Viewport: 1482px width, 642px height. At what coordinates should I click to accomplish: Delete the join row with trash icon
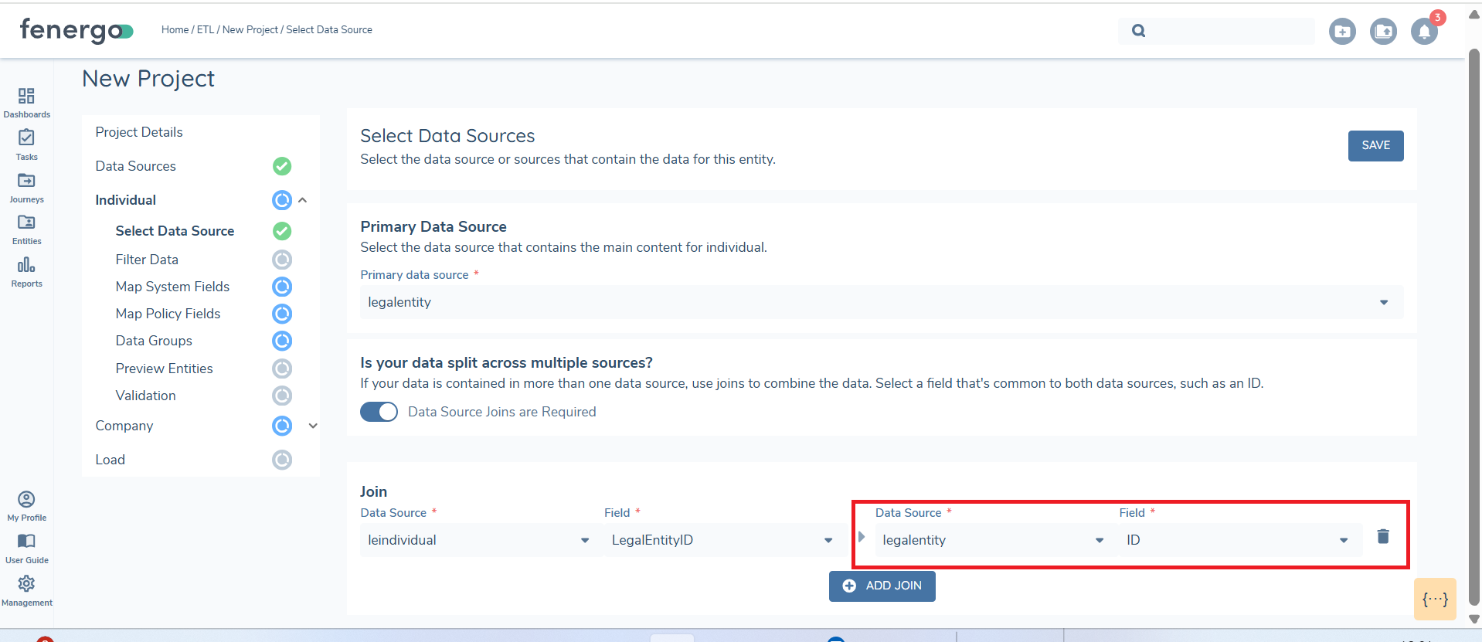tap(1382, 536)
